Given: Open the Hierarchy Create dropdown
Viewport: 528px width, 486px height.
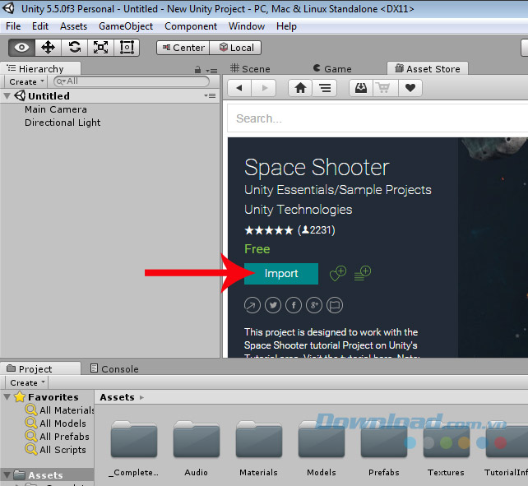Looking at the screenshot, I should 26,81.
